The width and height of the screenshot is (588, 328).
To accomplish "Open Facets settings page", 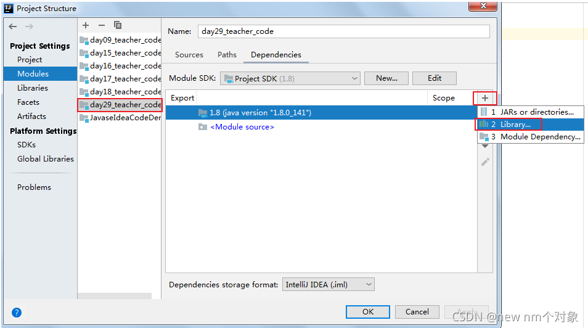I will pyautogui.click(x=28, y=102).
